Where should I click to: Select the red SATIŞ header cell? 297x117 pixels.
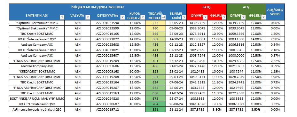[207, 7]
